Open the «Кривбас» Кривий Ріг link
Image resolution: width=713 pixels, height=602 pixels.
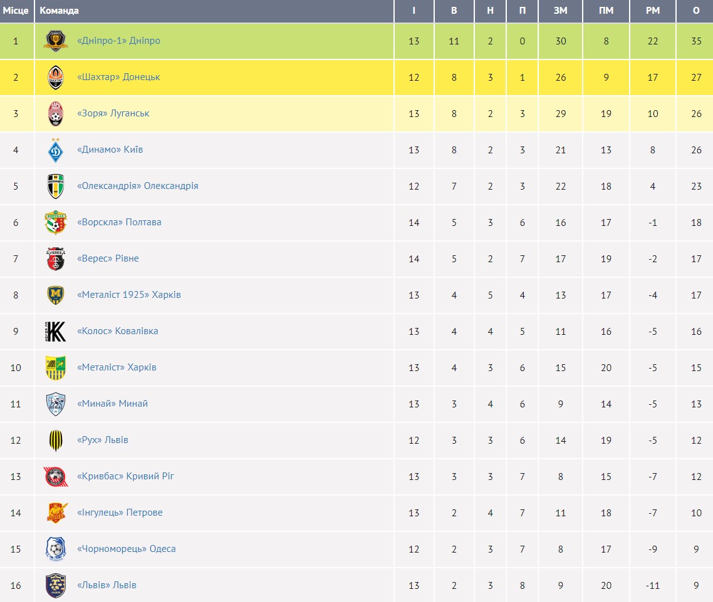click(x=125, y=476)
